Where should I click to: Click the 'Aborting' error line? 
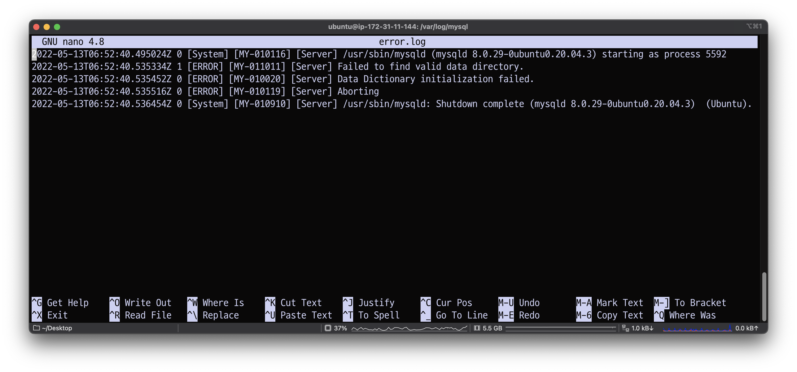click(205, 91)
